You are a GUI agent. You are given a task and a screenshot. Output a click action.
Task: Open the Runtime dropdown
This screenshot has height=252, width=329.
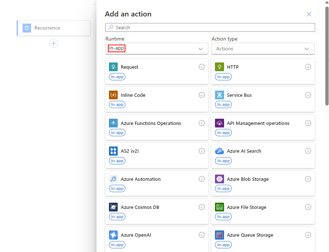(156, 49)
